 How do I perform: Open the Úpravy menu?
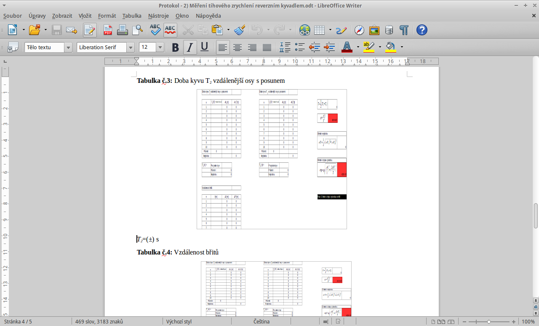click(x=37, y=16)
